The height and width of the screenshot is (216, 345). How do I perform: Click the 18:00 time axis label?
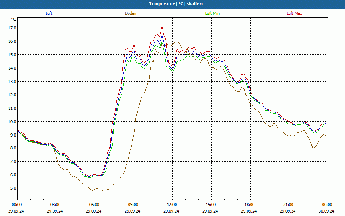pyautogui.click(x=250, y=205)
